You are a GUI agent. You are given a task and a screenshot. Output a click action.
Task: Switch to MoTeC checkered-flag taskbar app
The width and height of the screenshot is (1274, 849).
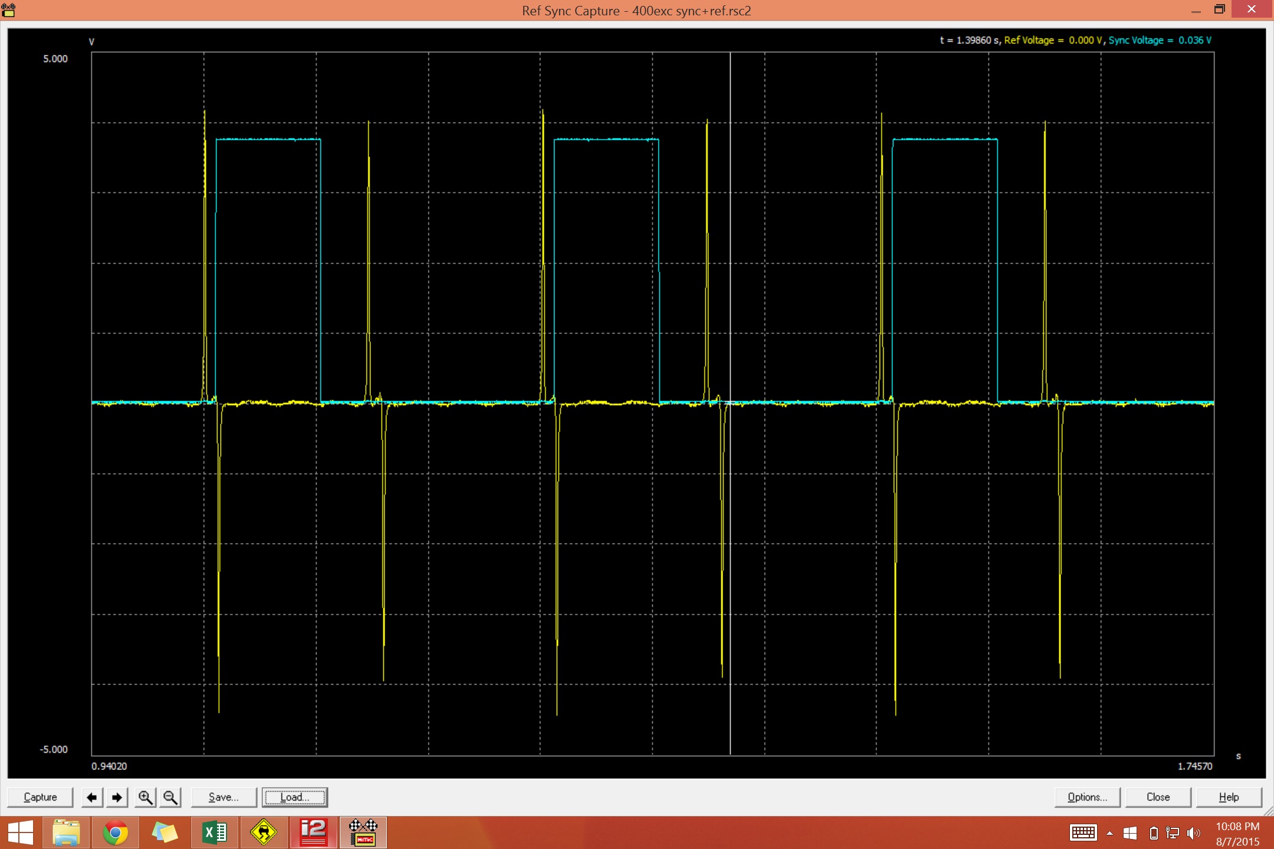tap(363, 832)
